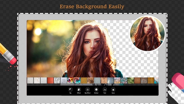Select the plain gray-teal concrete texture
This screenshot has height=104, width=184.
97,81
